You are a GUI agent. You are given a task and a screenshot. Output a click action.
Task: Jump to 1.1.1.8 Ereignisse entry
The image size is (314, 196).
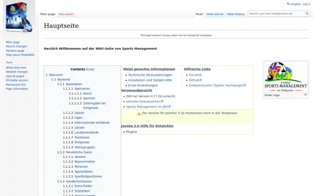(76, 142)
